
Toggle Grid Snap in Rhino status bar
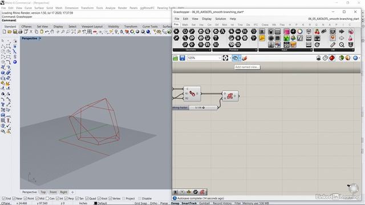coord(141,203)
